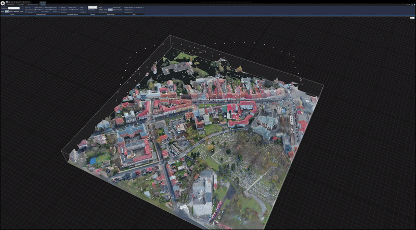Viewport: 416px width, 230px height.
Task: Expand the Component dropdown field
Action: pos(14,8)
